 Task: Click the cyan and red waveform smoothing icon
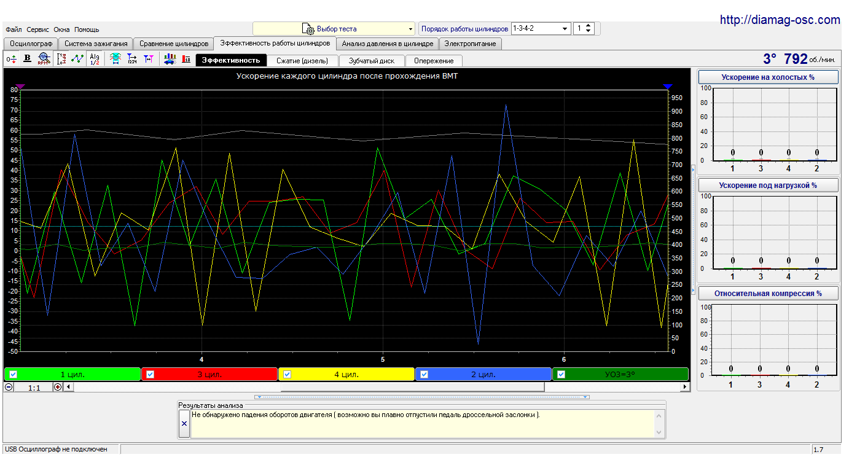pos(115,59)
